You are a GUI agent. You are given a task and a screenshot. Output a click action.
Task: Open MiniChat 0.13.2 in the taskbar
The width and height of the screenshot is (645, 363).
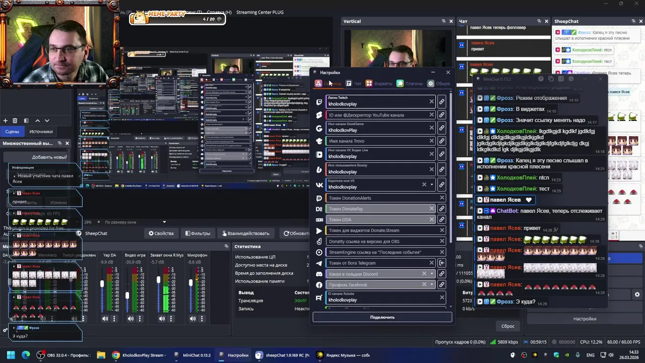pos(191,355)
